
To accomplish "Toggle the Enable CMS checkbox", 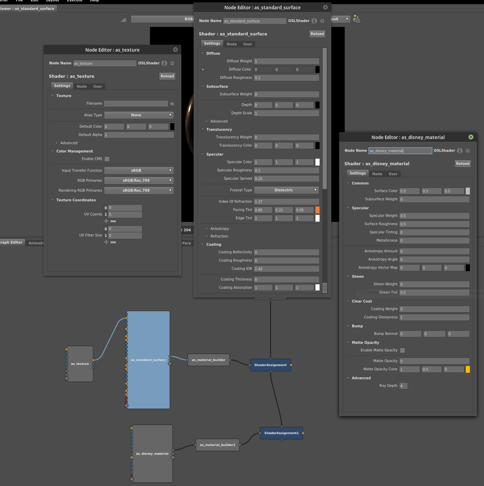I will coord(107,159).
